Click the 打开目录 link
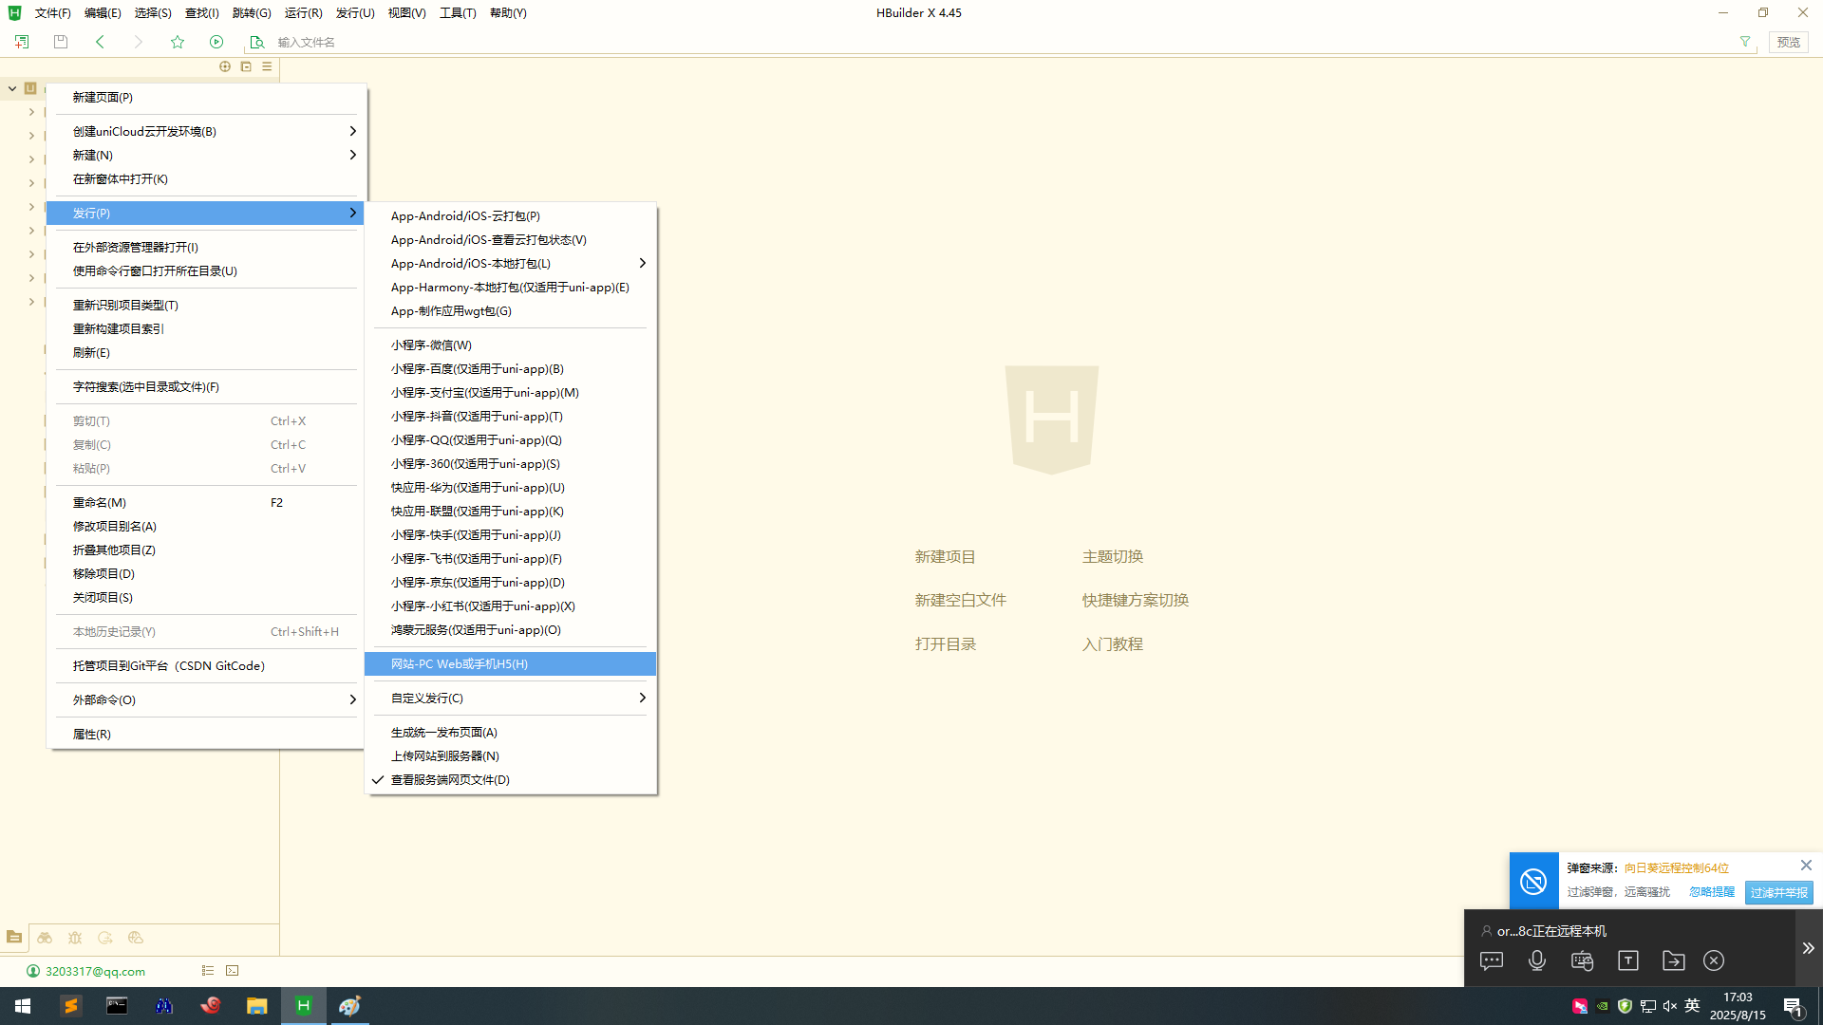The width and height of the screenshot is (1823, 1025). (945, 644)
